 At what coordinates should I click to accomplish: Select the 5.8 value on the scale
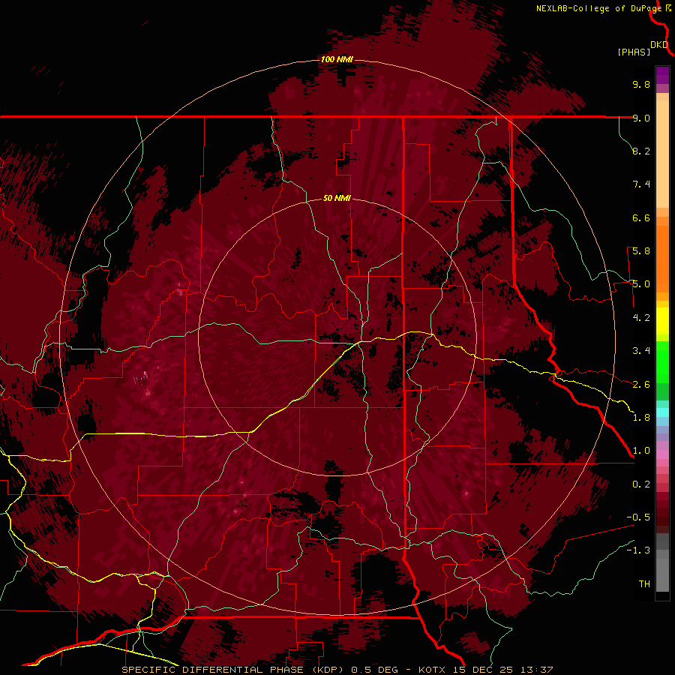pos(641,251)
